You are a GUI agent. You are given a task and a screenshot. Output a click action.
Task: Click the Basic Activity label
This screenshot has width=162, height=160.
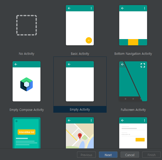pyautogui.click(x=80, y=54)
